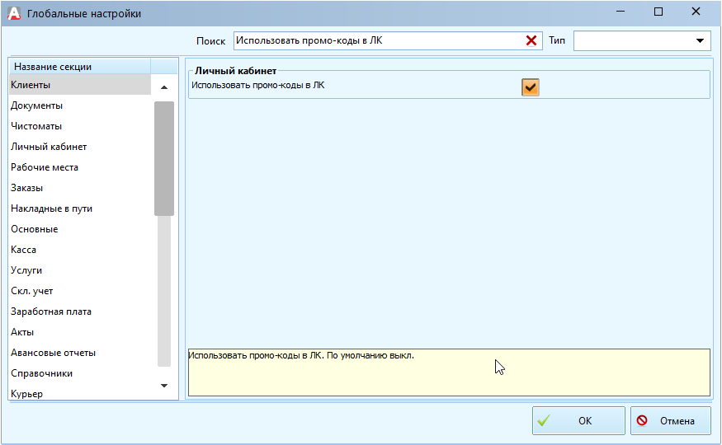Open 'Справочники' section
This screenshot has height=445, width=722.
pos(41,373)
